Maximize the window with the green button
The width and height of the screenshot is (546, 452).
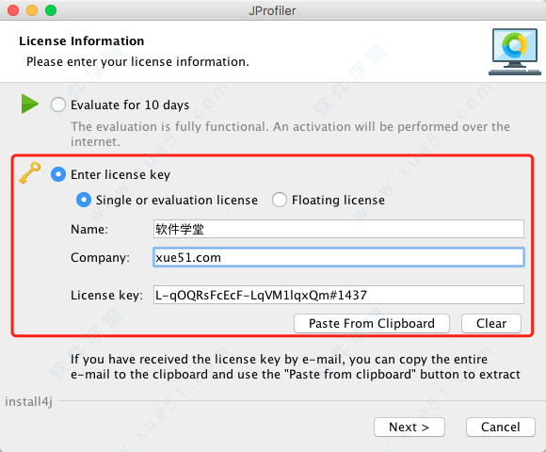(51, 10)
